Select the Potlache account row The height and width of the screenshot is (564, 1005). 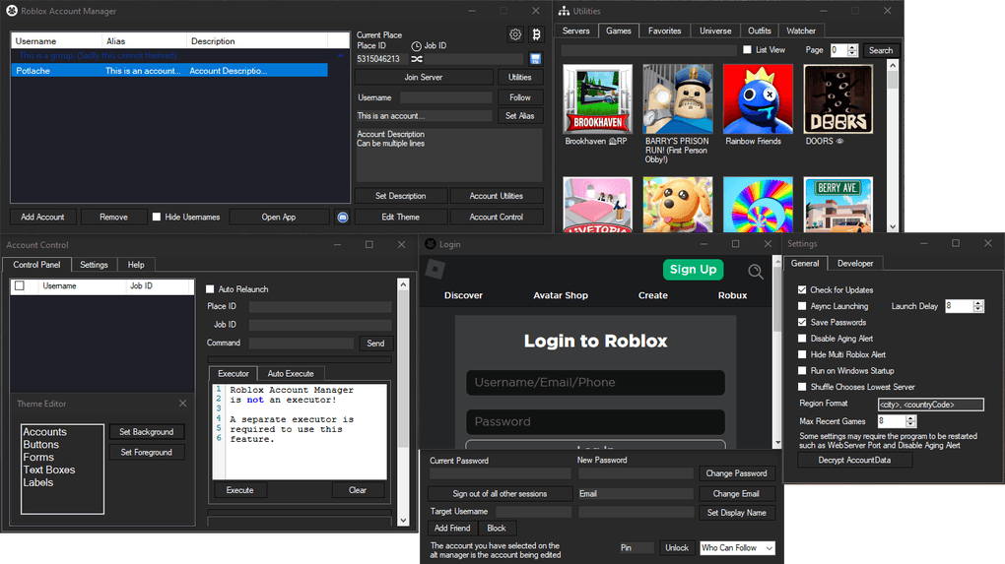[x=169, y=71]
